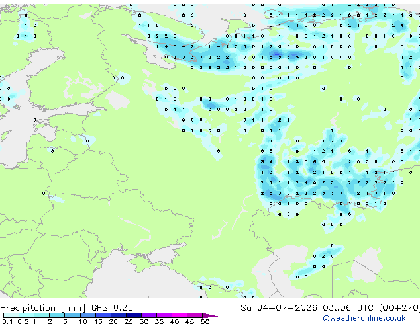
Task: Click the '25' legend label
Action: (x=129, y=321)
